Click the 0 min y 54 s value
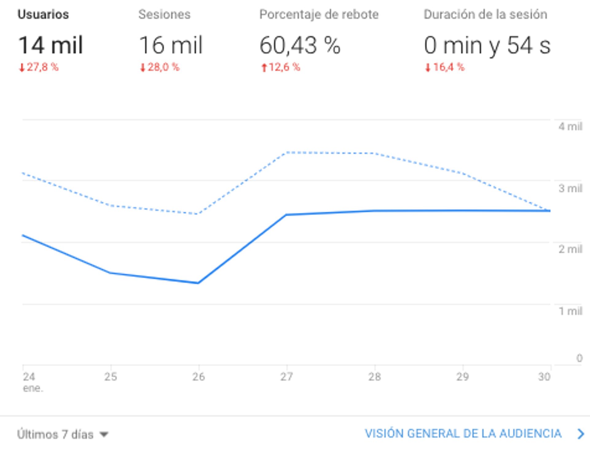The height and width of the screenshot is (451, 590). click(487, 45)
